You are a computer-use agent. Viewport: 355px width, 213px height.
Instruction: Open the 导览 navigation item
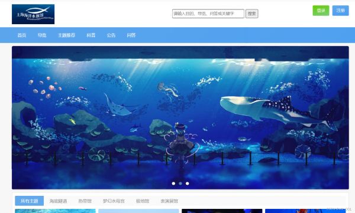click(x=42, y=35)
